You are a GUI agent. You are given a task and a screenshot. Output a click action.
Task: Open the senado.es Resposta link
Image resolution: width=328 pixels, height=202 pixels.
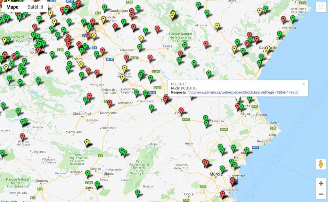(243, 92)
